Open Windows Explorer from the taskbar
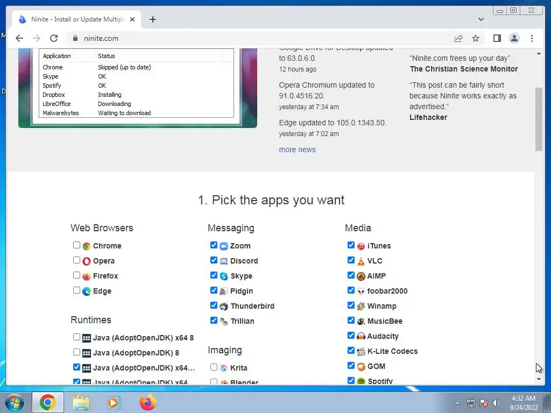The image size is (551, 413). tap(81, 402)
